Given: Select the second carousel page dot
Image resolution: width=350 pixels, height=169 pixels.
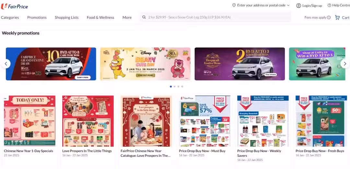Looking at the screenshot, I should point(175,87).
